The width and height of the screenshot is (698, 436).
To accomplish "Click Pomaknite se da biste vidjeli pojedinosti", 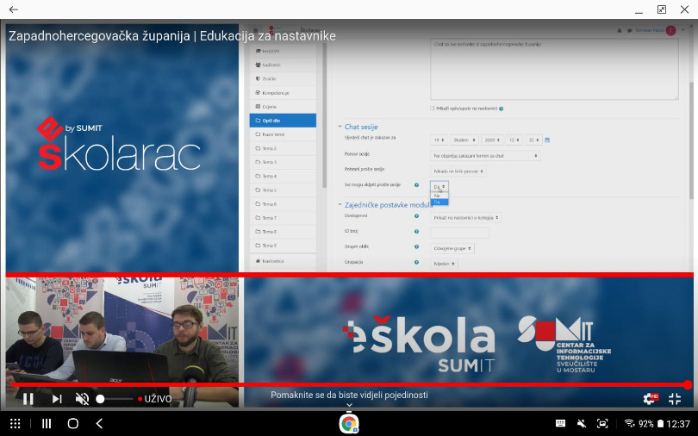I will (x=350, y=395).
